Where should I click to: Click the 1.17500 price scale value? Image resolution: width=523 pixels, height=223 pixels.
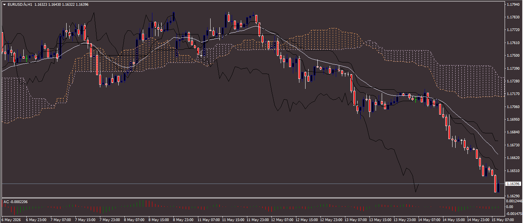[x=513, y=56]
